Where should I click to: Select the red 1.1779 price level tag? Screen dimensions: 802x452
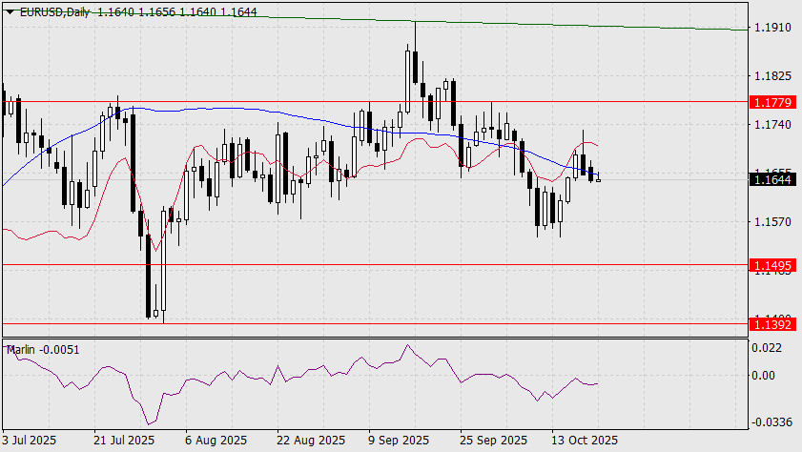point(771,101)
